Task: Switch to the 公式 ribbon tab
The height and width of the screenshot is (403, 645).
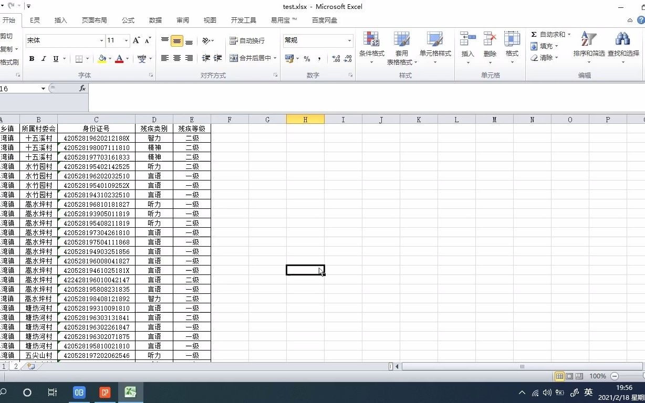Action: [128, 20]
